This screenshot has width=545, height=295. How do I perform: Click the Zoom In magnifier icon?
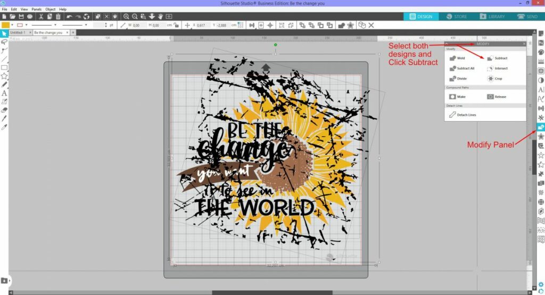pos(126,17)
